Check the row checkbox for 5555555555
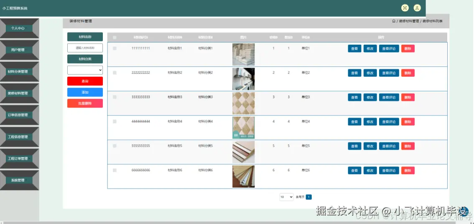Screen dimensions: 474x224 115,146
